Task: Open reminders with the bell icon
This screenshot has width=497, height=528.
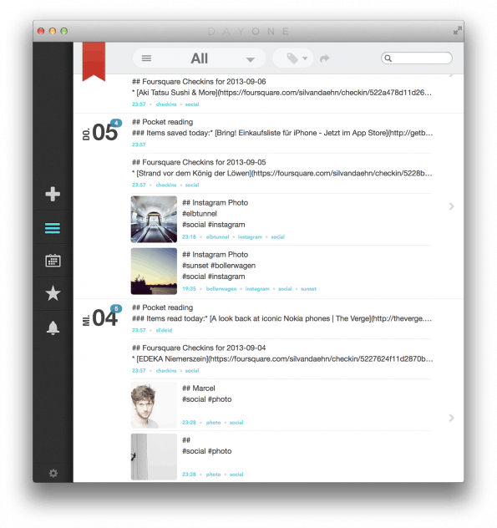Action: (53, 327)
